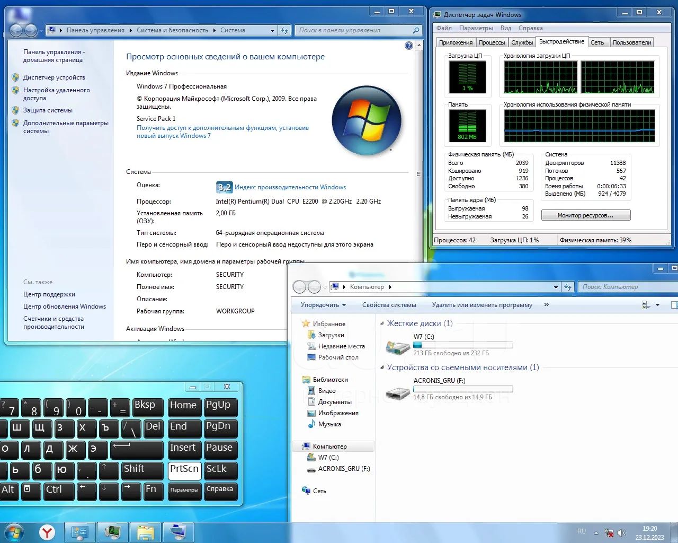This screenshot has height=543, width=678.
Task: Switch to Процессы tab
Action: [492, 42]
